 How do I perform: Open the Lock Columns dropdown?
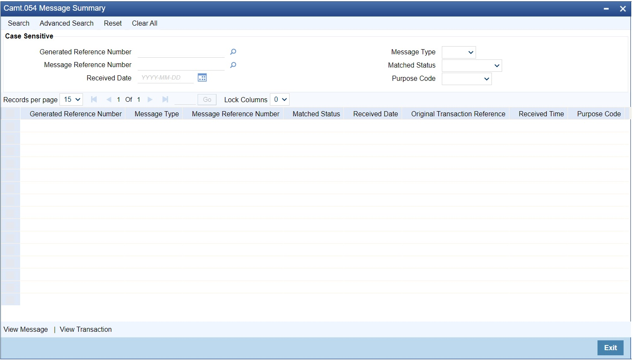[280, 100]
